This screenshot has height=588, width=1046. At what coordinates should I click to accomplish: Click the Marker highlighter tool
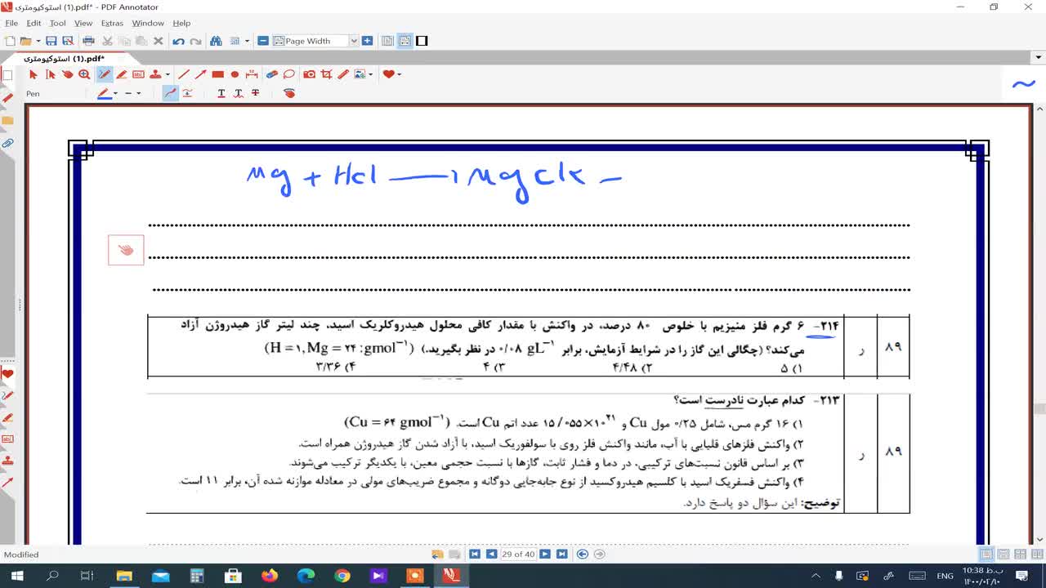pos(121,74)
